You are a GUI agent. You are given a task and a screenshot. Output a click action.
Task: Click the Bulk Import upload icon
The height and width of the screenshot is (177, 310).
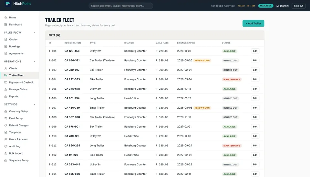tap(5, 153)
